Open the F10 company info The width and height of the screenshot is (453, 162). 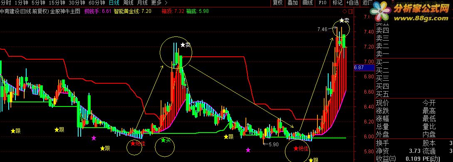322,3
